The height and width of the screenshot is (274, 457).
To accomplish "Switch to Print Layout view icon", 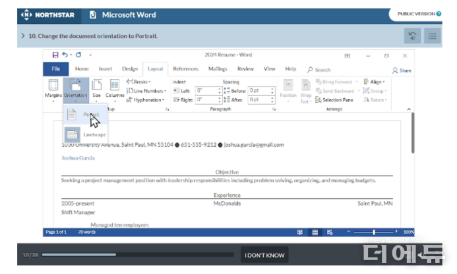I will [x=315, y=232].
